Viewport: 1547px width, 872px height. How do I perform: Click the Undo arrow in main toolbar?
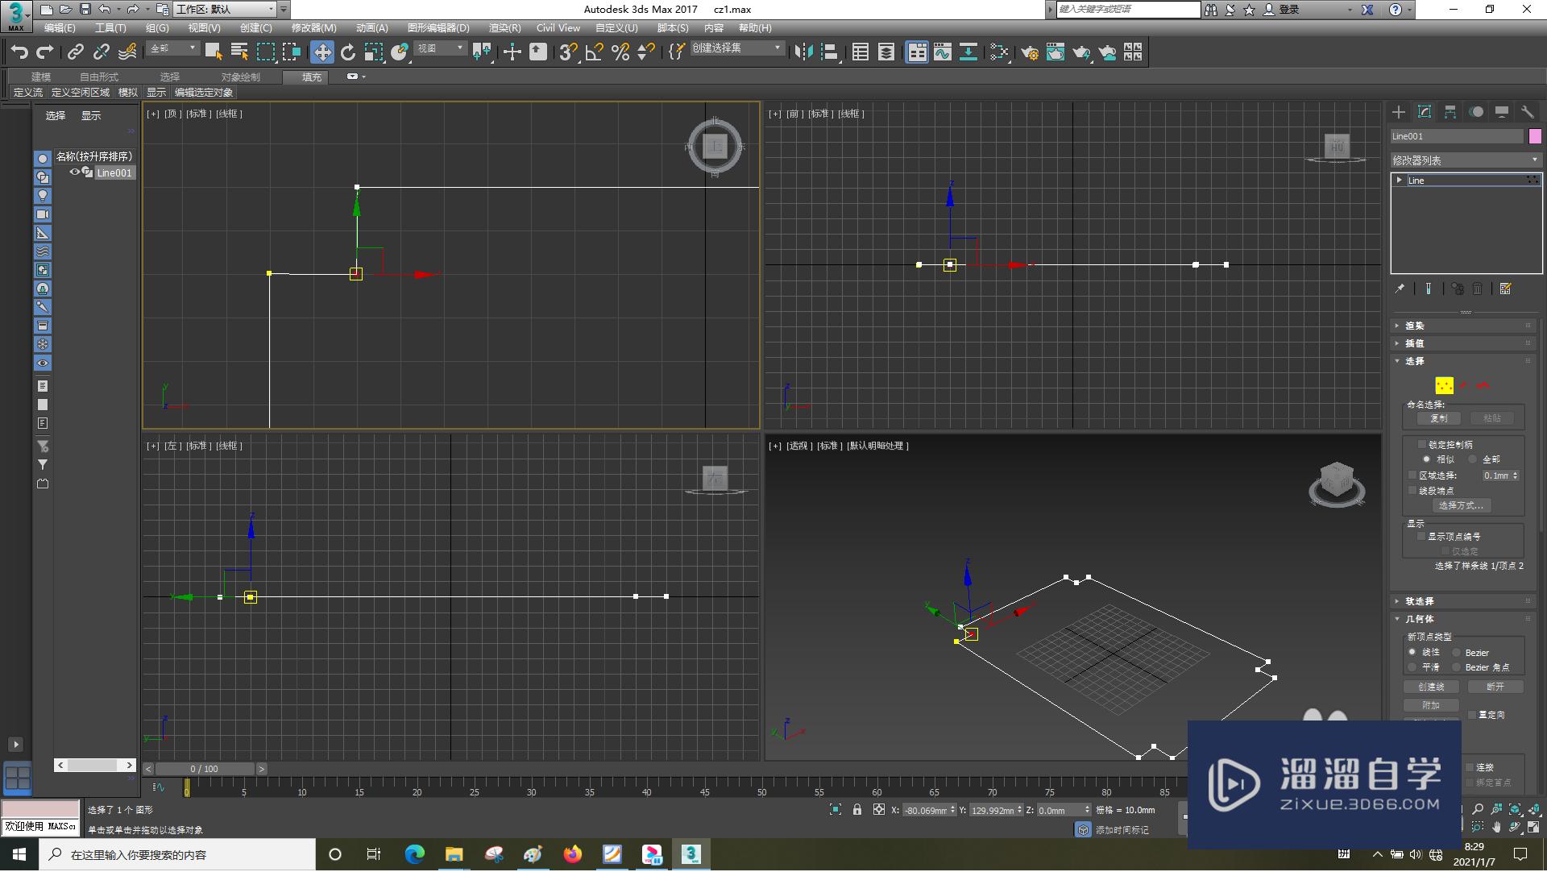click(19, 52)
